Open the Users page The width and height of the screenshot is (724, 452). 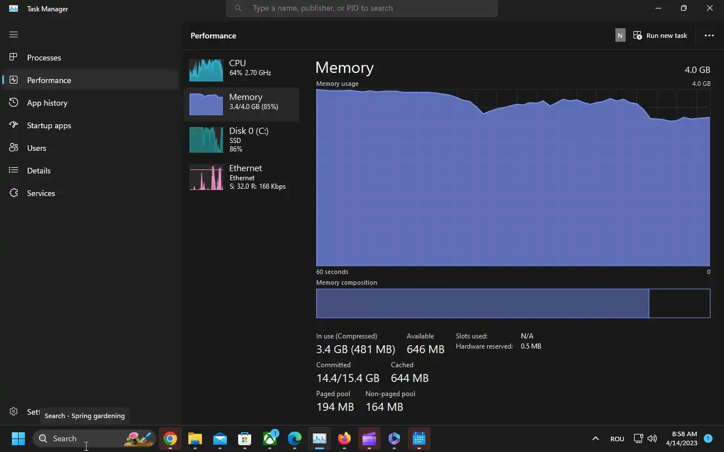tap(90, 147)
